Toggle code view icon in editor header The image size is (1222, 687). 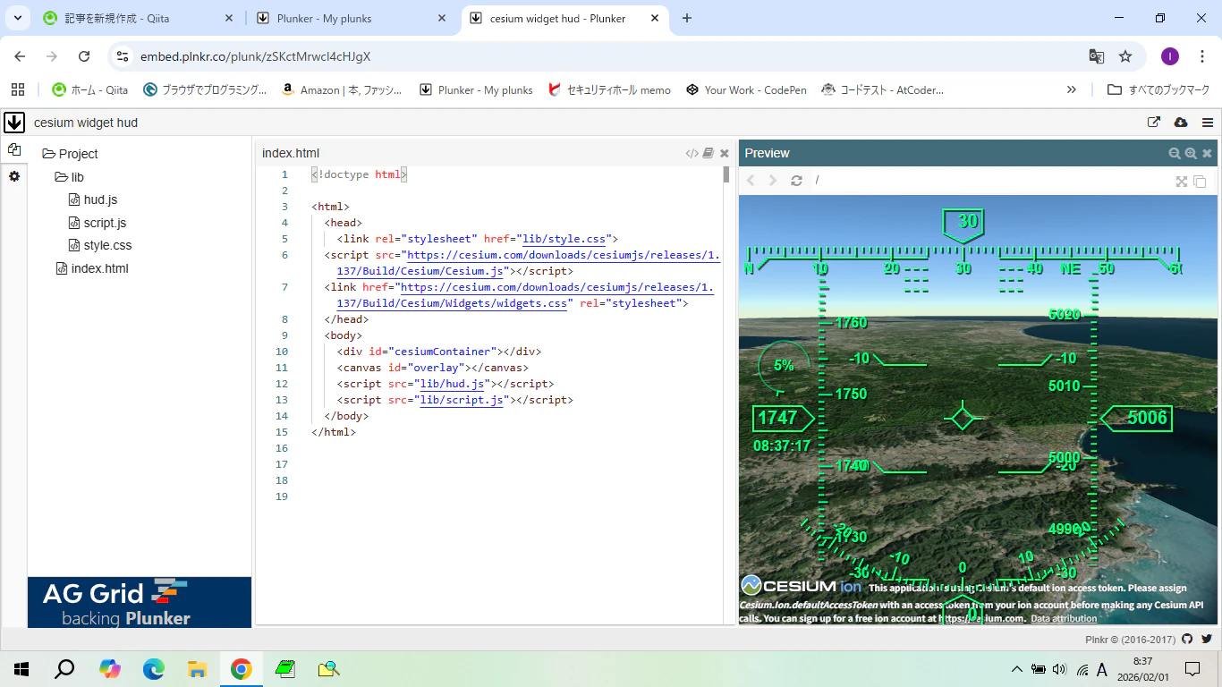pos(692,153)
